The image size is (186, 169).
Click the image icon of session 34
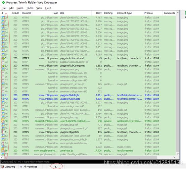[x=3, y=69]
